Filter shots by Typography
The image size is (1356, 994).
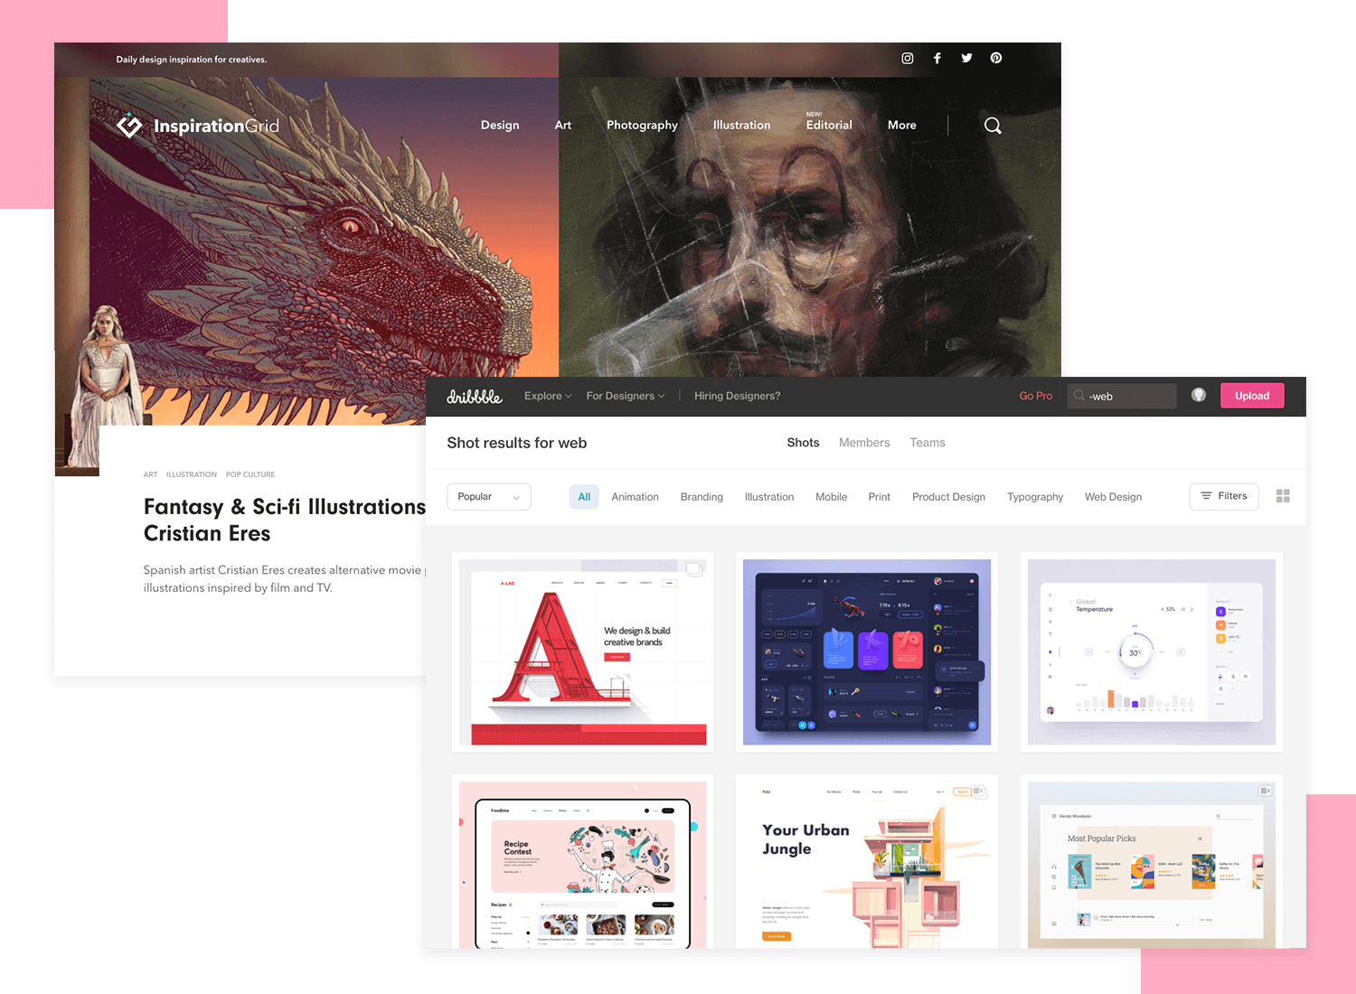1035,497
